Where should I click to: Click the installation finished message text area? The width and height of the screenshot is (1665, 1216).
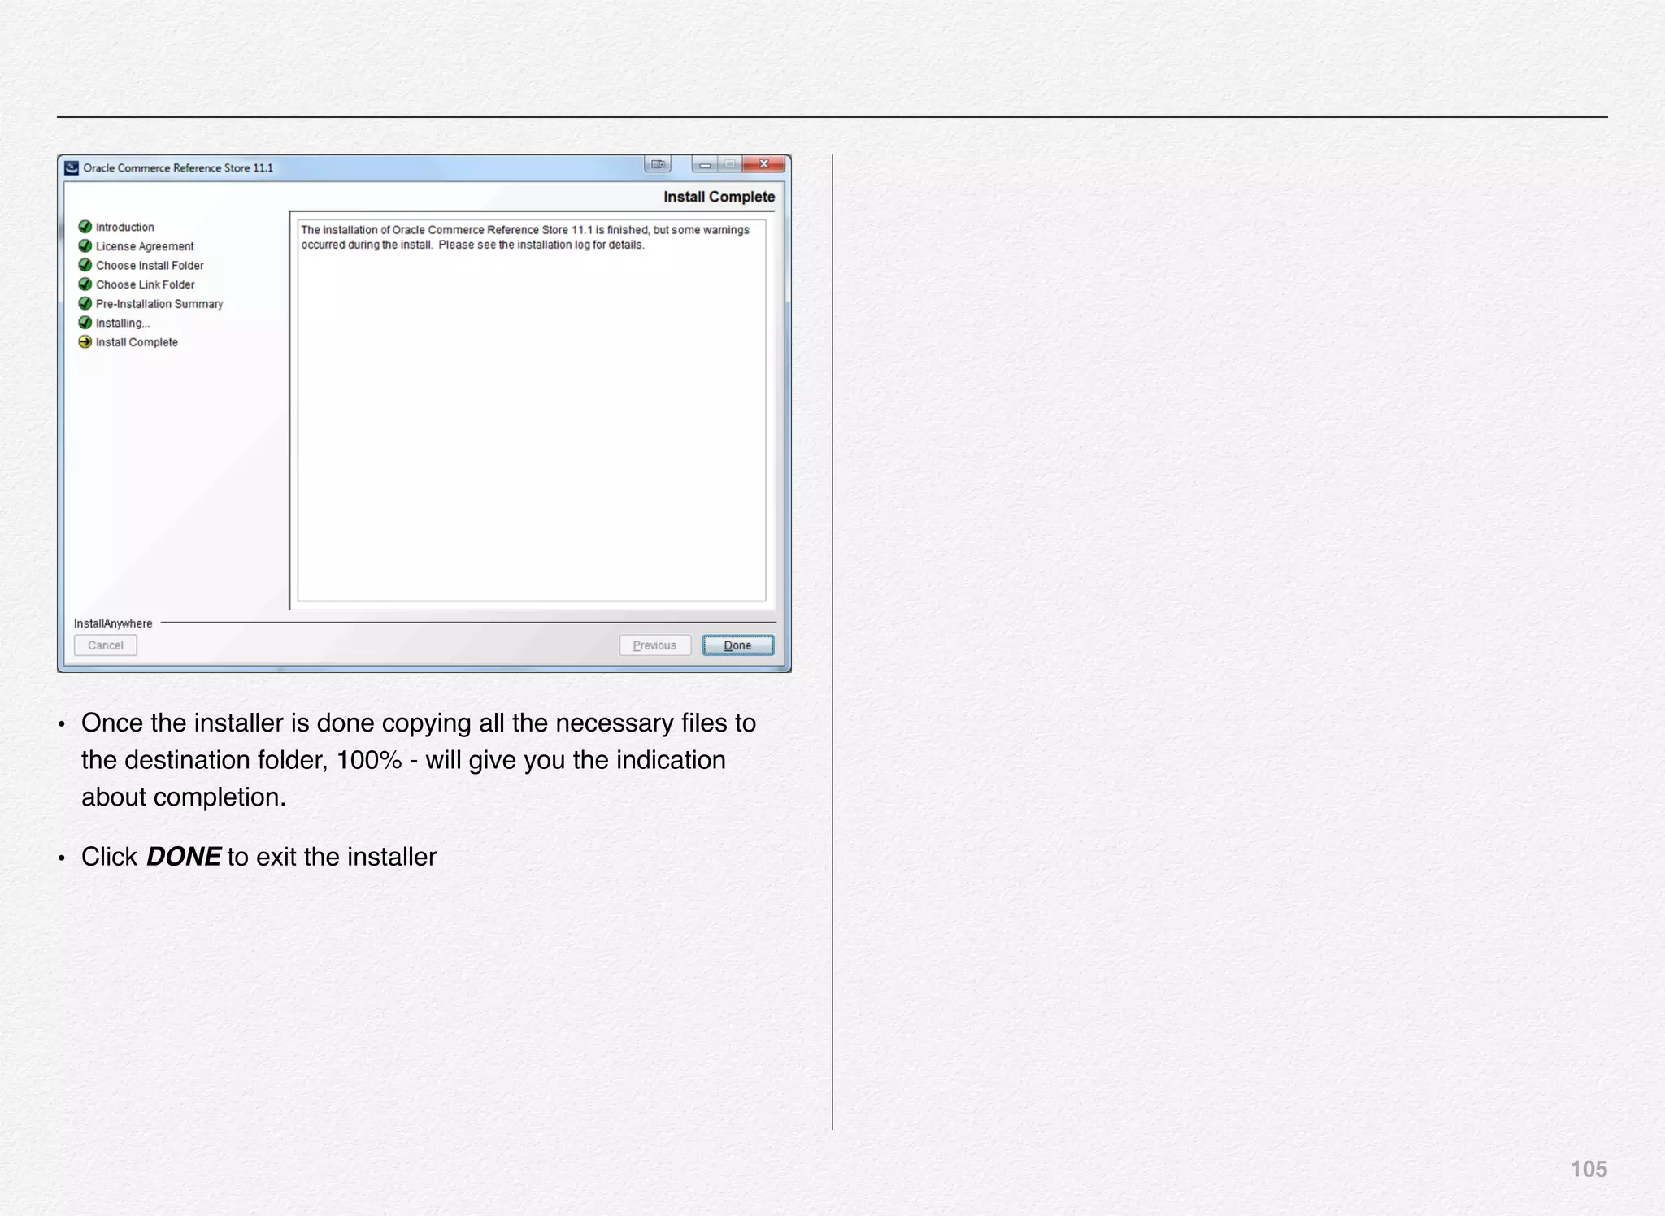(532, 410)
